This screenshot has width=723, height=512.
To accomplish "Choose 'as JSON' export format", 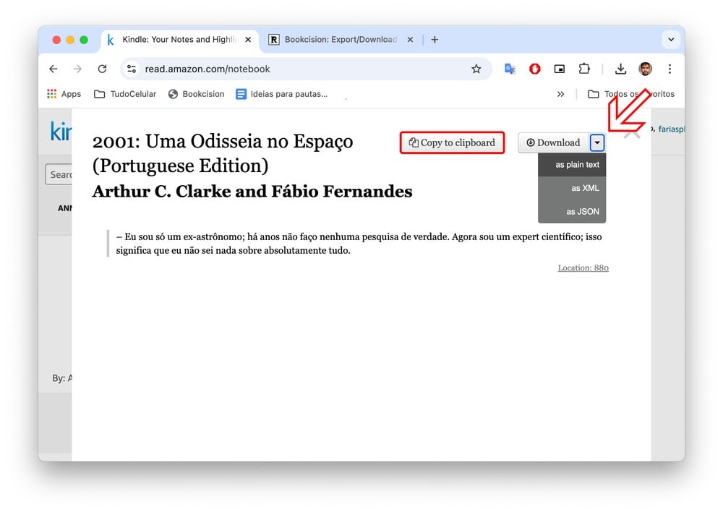I will pyautogui.click(x=582, y=211).
